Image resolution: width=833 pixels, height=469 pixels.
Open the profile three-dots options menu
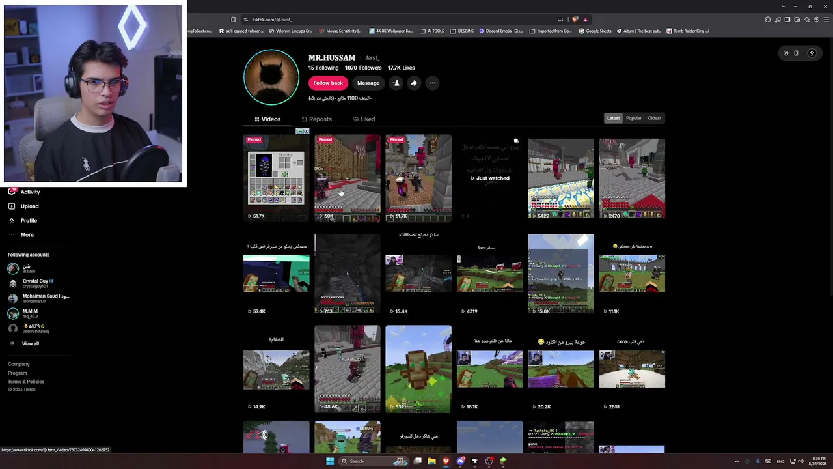coord(432,83)
